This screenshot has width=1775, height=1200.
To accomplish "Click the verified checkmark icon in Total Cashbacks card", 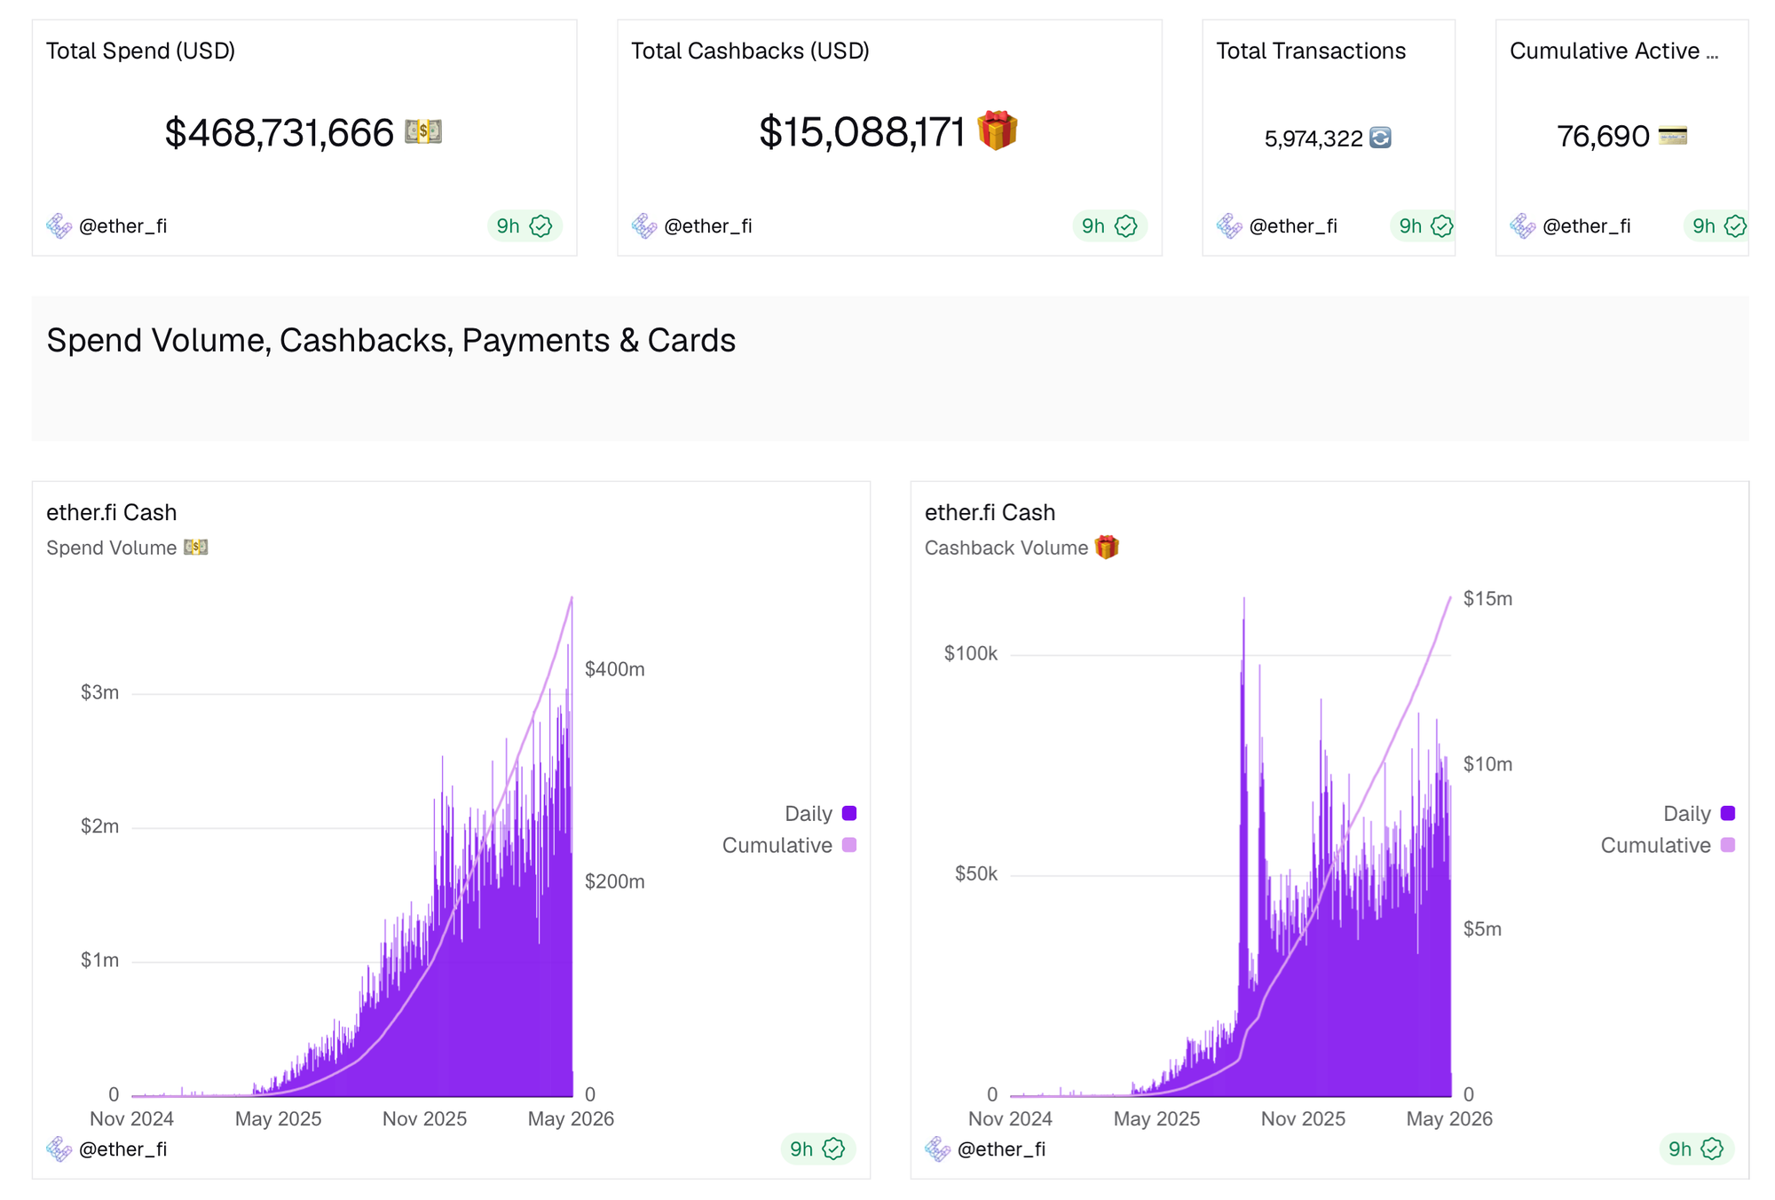I will coord(1125,226).
